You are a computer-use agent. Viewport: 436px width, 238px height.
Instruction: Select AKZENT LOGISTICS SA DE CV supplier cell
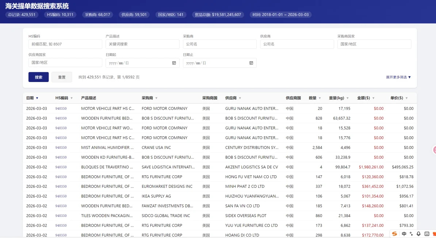pyautogui.click(x=252, y=167)
